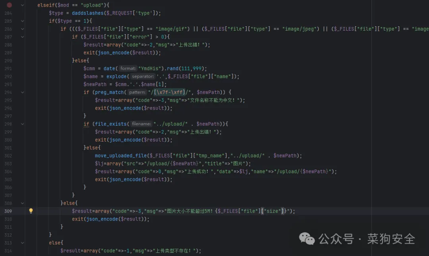Click line number 284 in the gutter
Screen dimensions: 429x256
tap(8, 13)
